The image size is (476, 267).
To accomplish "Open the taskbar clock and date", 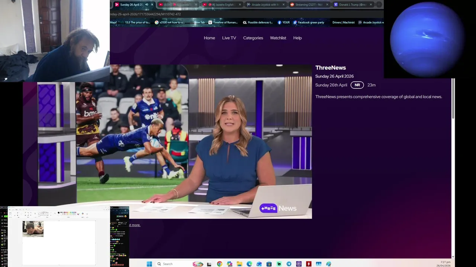I will click(x=444, y=264).
